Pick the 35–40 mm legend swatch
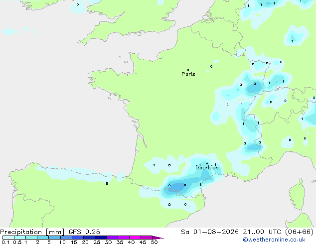Viewport: 316px width, 244px height. [x=124, y=238]
